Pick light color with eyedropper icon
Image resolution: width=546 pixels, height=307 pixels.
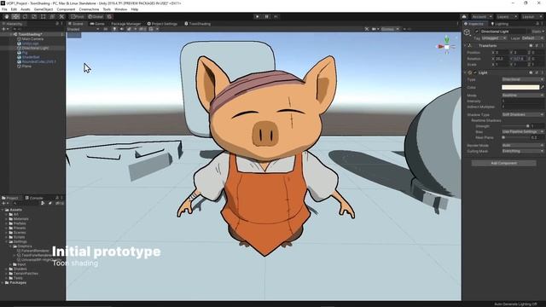coord(543,87)
